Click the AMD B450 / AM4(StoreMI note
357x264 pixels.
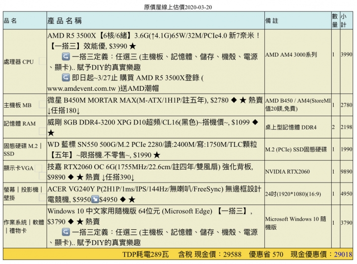[x=298, y=100]
